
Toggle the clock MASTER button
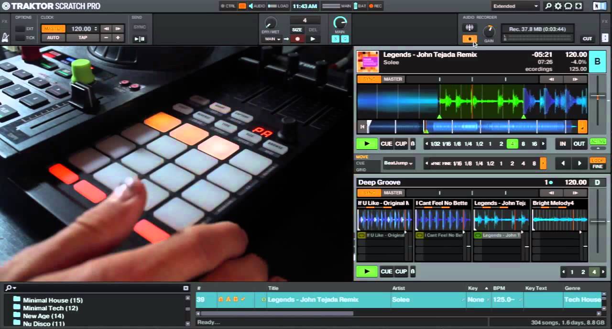click(53, 29)
